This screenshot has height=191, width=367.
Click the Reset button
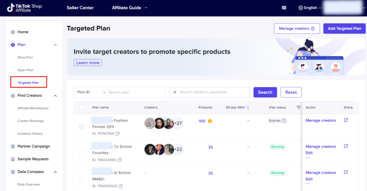291,92
